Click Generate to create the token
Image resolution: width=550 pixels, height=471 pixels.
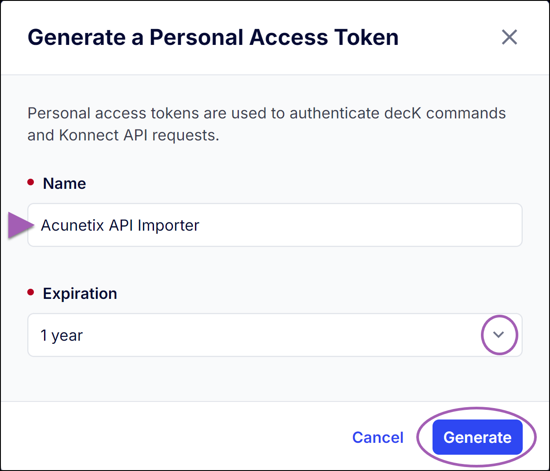point(477,437)
